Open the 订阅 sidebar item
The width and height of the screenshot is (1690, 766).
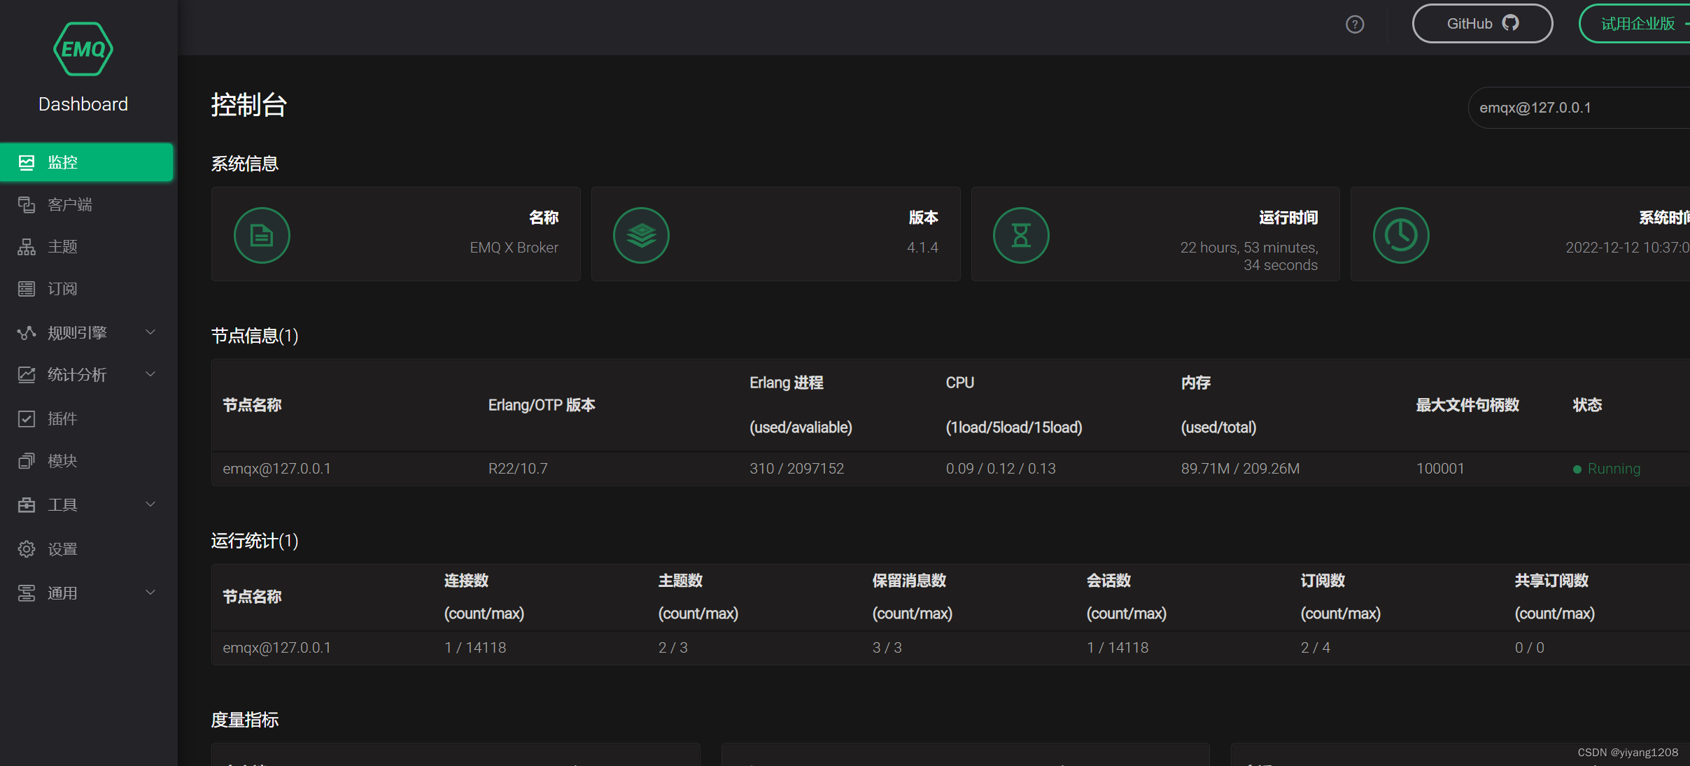(63, 289)
